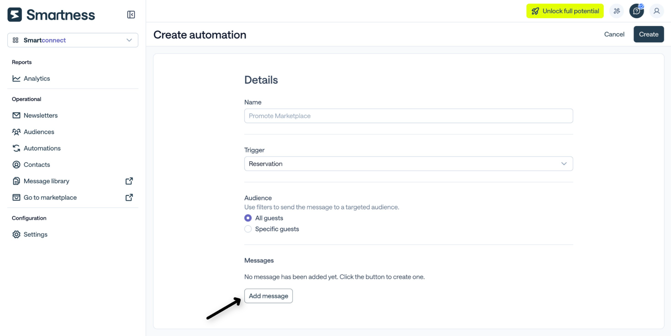
Task: Open external link icon beside Go to marketplace
Action: tap(129, 197)
